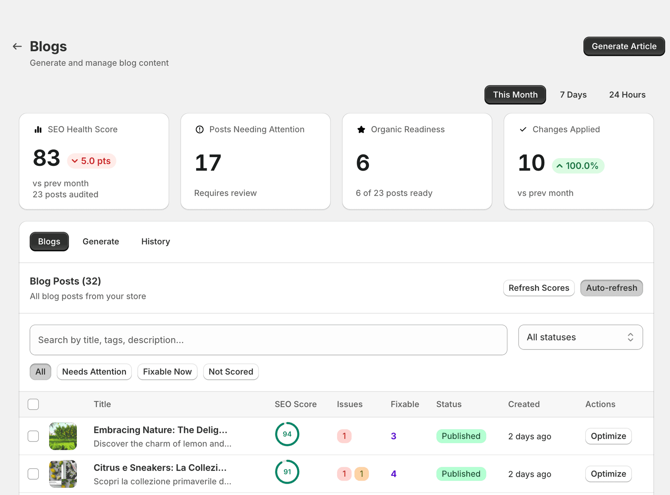Image resolution: width=670 pixels, height=495 pixels.
Task: Click the red 5.0 pts decline badge
Action: [91, 161]
